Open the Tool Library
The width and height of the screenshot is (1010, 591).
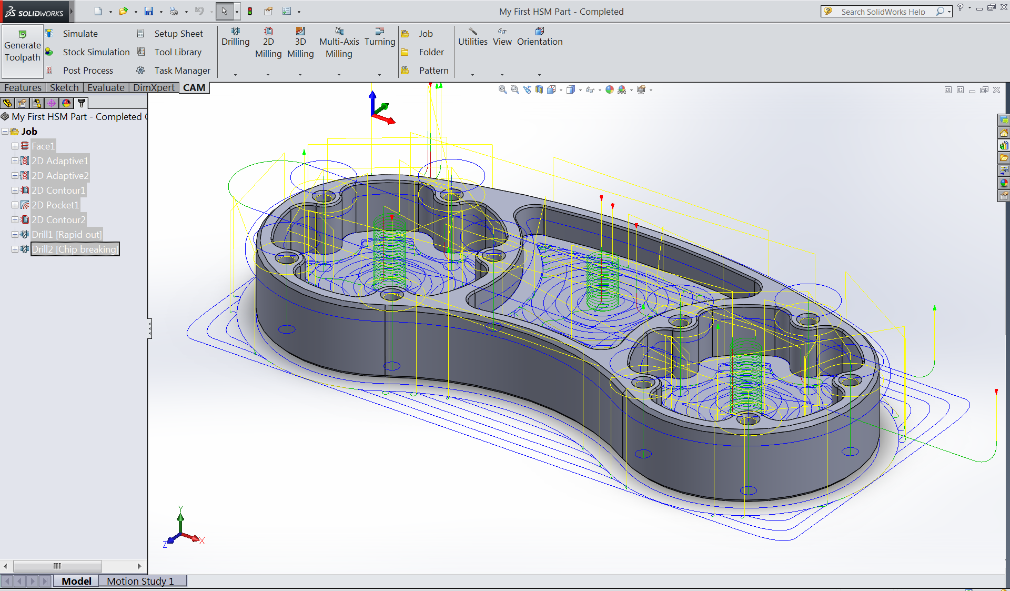click(177, 52)
